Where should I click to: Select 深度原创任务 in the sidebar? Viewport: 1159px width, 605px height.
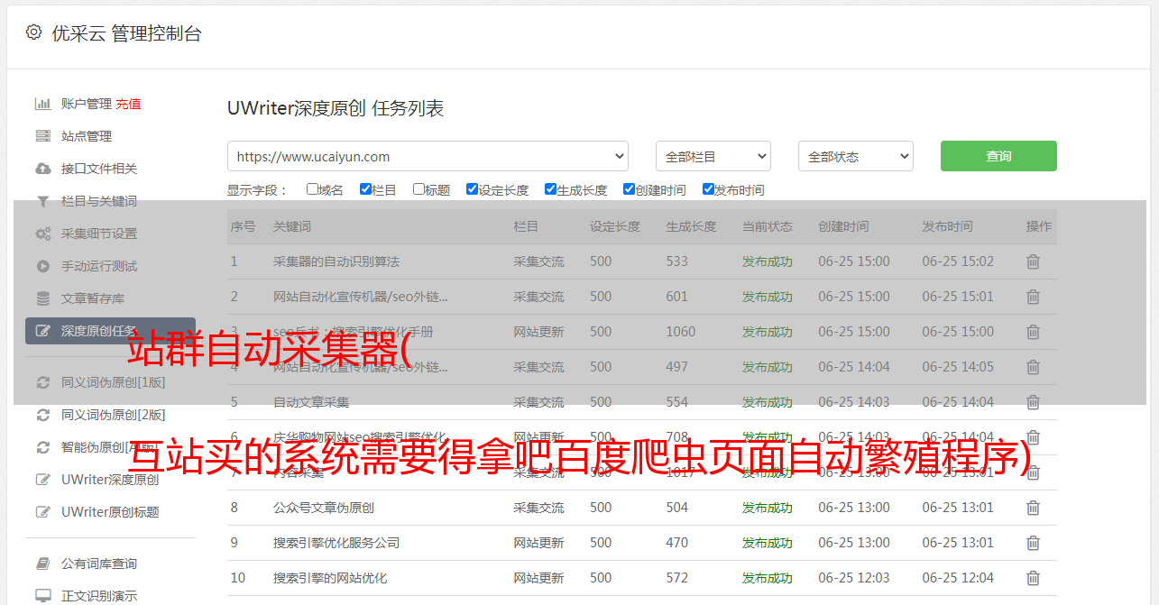pyautogui.click(x=110, y=331)
